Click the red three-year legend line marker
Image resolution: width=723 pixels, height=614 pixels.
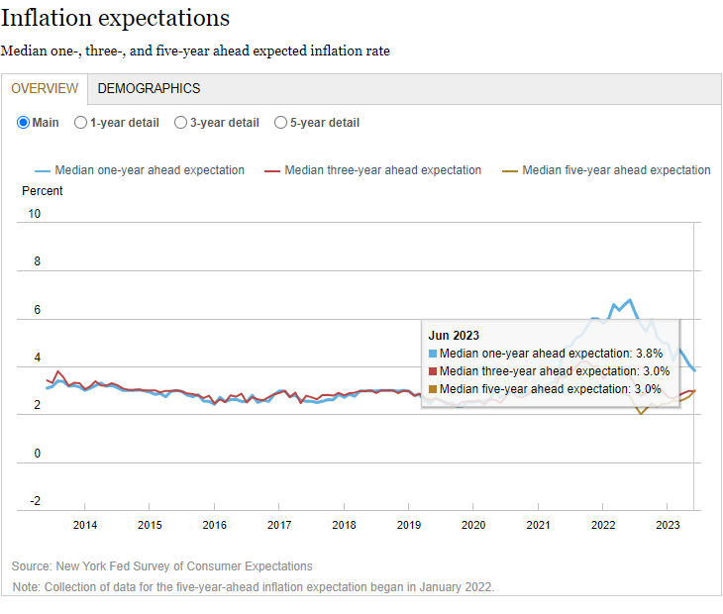click(272, 170)
